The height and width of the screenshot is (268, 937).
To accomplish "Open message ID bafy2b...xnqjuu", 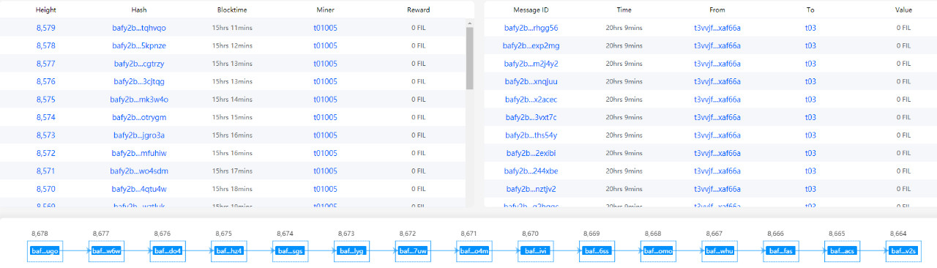I will click(x=531, y=81).
